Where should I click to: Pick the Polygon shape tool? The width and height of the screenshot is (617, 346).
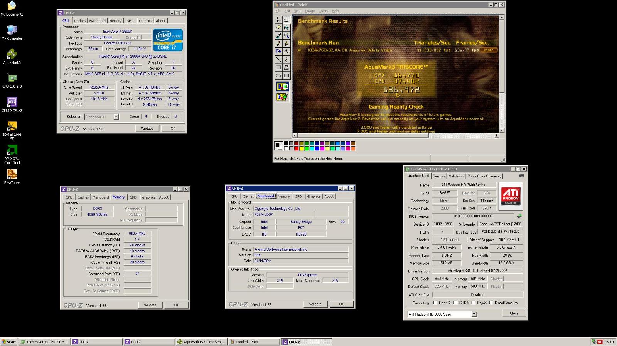click(287, 68)
